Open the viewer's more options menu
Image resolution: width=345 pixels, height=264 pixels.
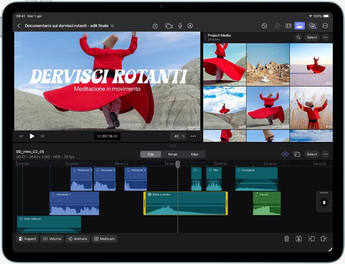tap(193, 136)
